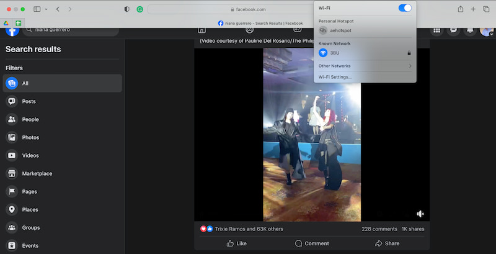
Task: Open the Messenger icon in header
Action: point(454,30)
